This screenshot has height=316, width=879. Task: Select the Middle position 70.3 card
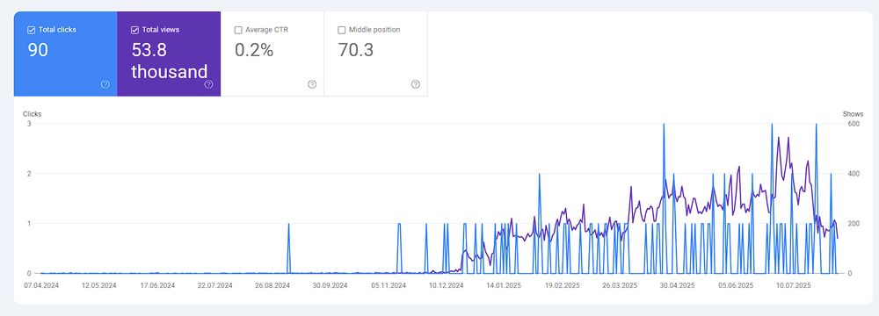(x=375, y=54)
